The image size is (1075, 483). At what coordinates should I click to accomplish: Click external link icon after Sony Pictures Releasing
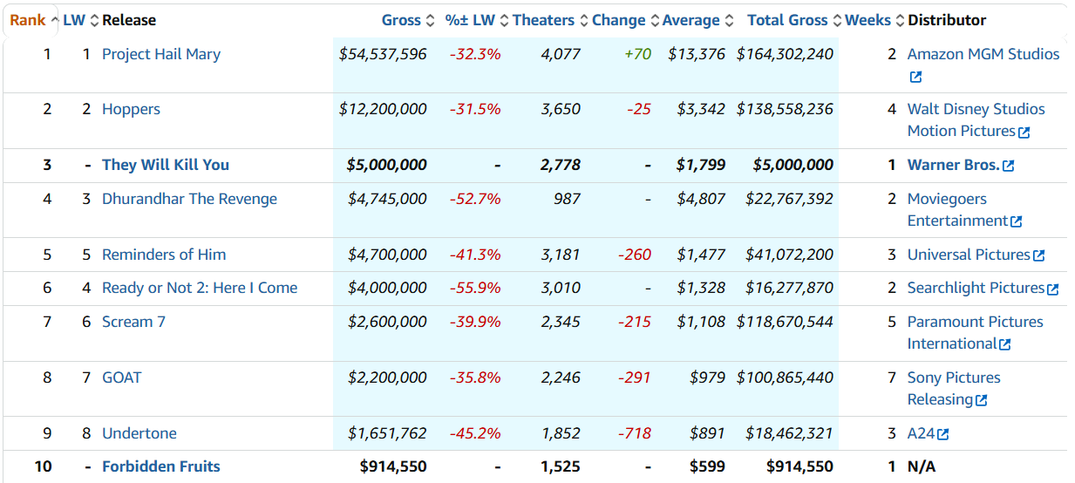pos(982,400)
